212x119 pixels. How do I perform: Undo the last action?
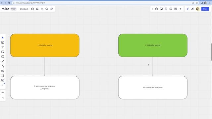[3, 93]
